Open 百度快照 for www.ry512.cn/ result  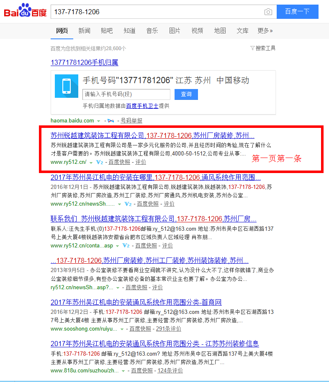[x=119, y=162]
